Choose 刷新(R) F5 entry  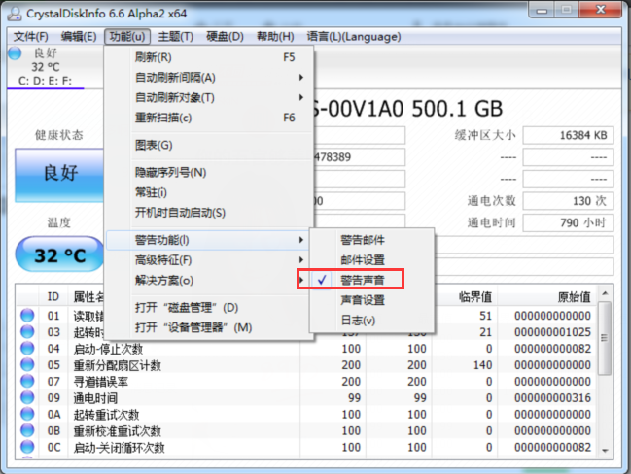pos(208,57)
